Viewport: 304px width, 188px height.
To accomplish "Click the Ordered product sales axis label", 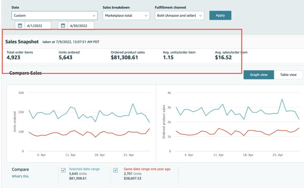I will point(164,122).
